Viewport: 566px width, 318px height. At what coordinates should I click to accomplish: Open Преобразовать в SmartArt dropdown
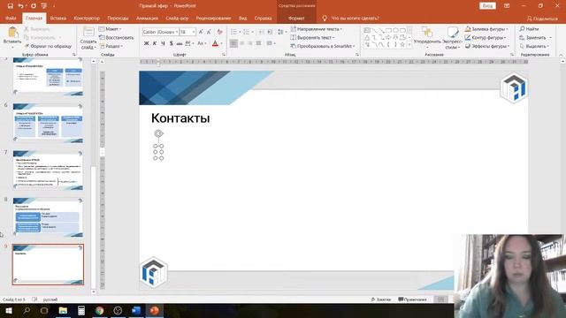(x=323, y=46)
